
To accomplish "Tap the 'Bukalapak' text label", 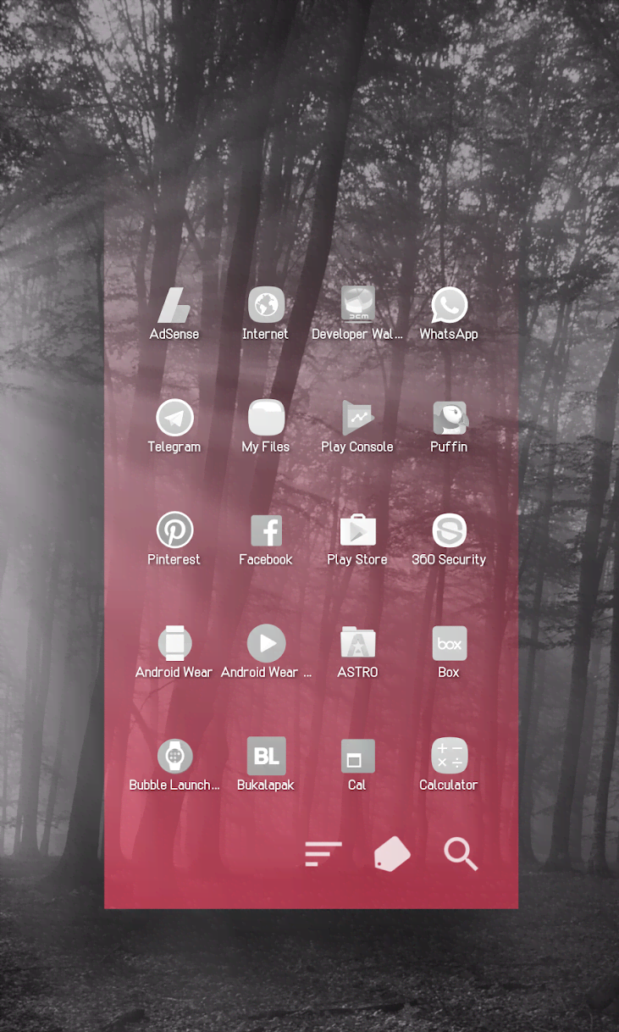I will click(x=266, y=785).
